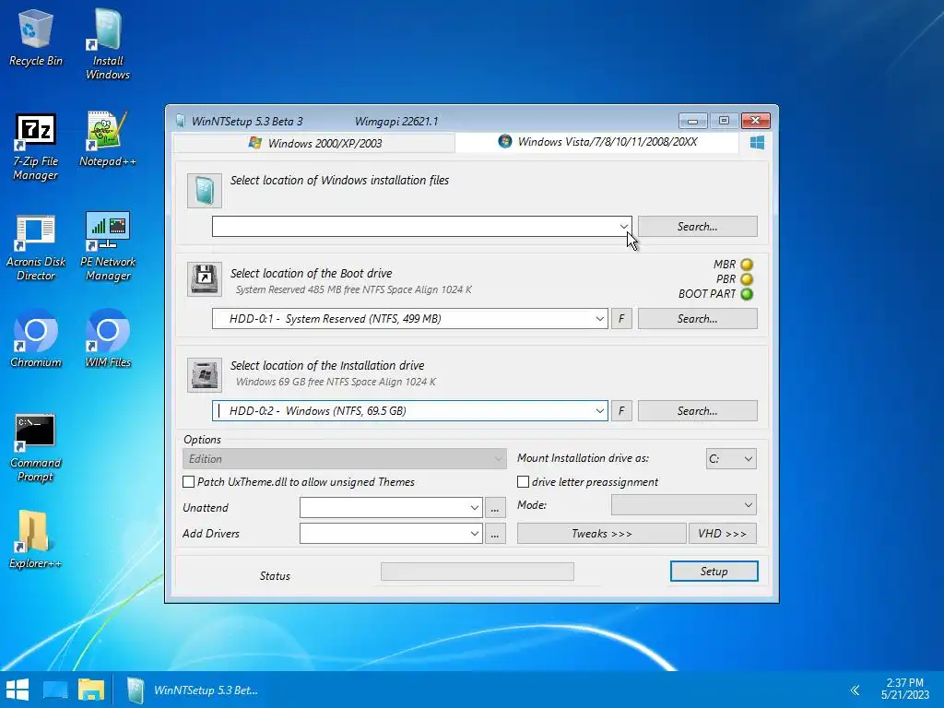The height and width of the screenshot is (708, 944).
Task: Click the blue desktop icon on taskbar
Action: point(55,690)
